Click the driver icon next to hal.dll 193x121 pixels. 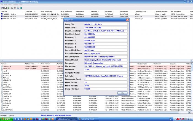(x=2, y=71)
